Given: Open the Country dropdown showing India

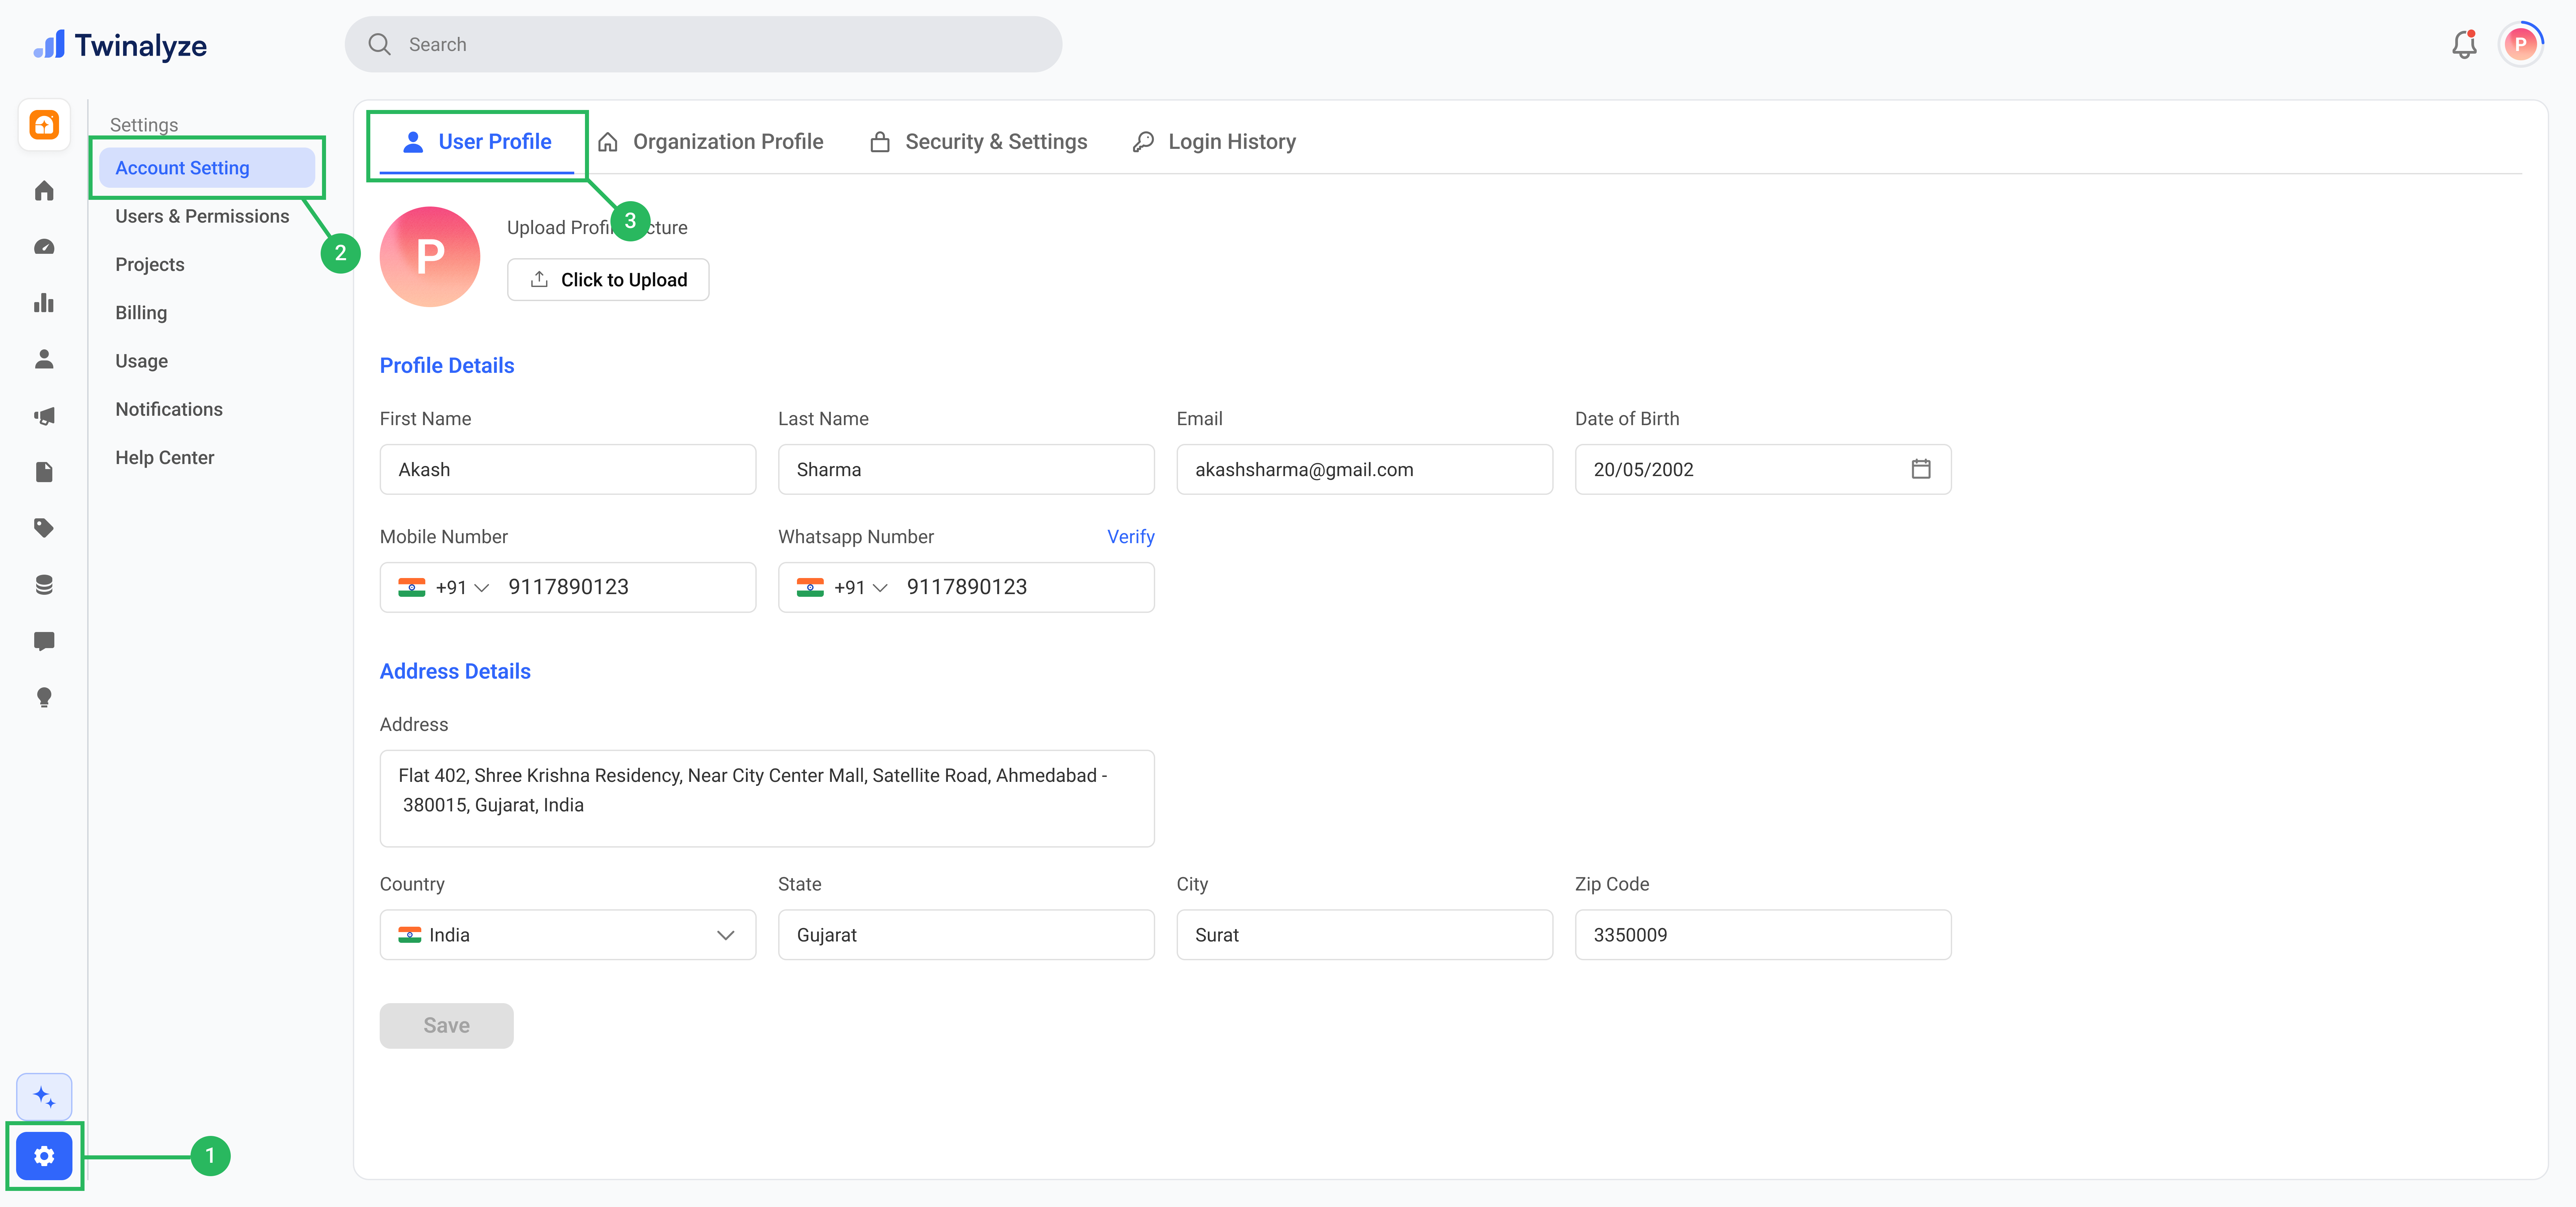Looking at the screenshot, I should pos(568,935).
